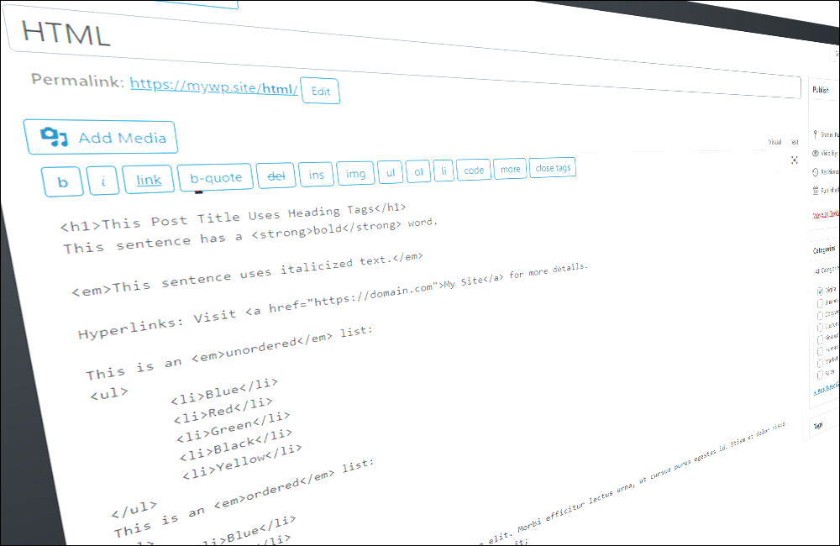840x546 pixels.
Task: Click the ins quicktag button
Action: click(316, 174)
